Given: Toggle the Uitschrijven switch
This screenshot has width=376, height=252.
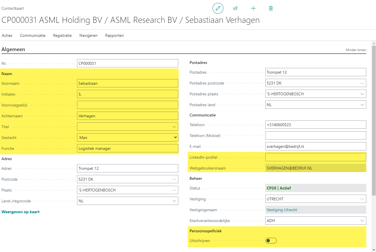Looking at the screenshot, I should point(271,241).
